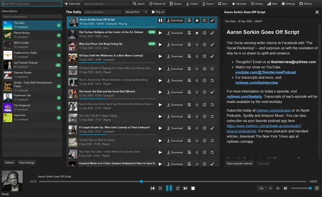322x197 pixels.
Task: Open Search in the top toolbar
Action: coord(139,4)
